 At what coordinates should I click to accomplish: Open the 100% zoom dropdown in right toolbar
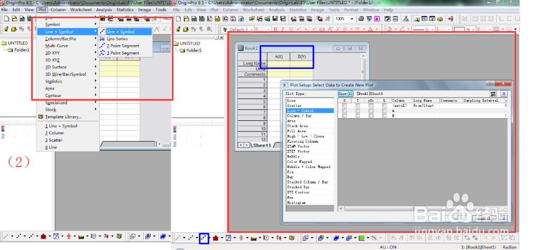(x=351, y=19)
